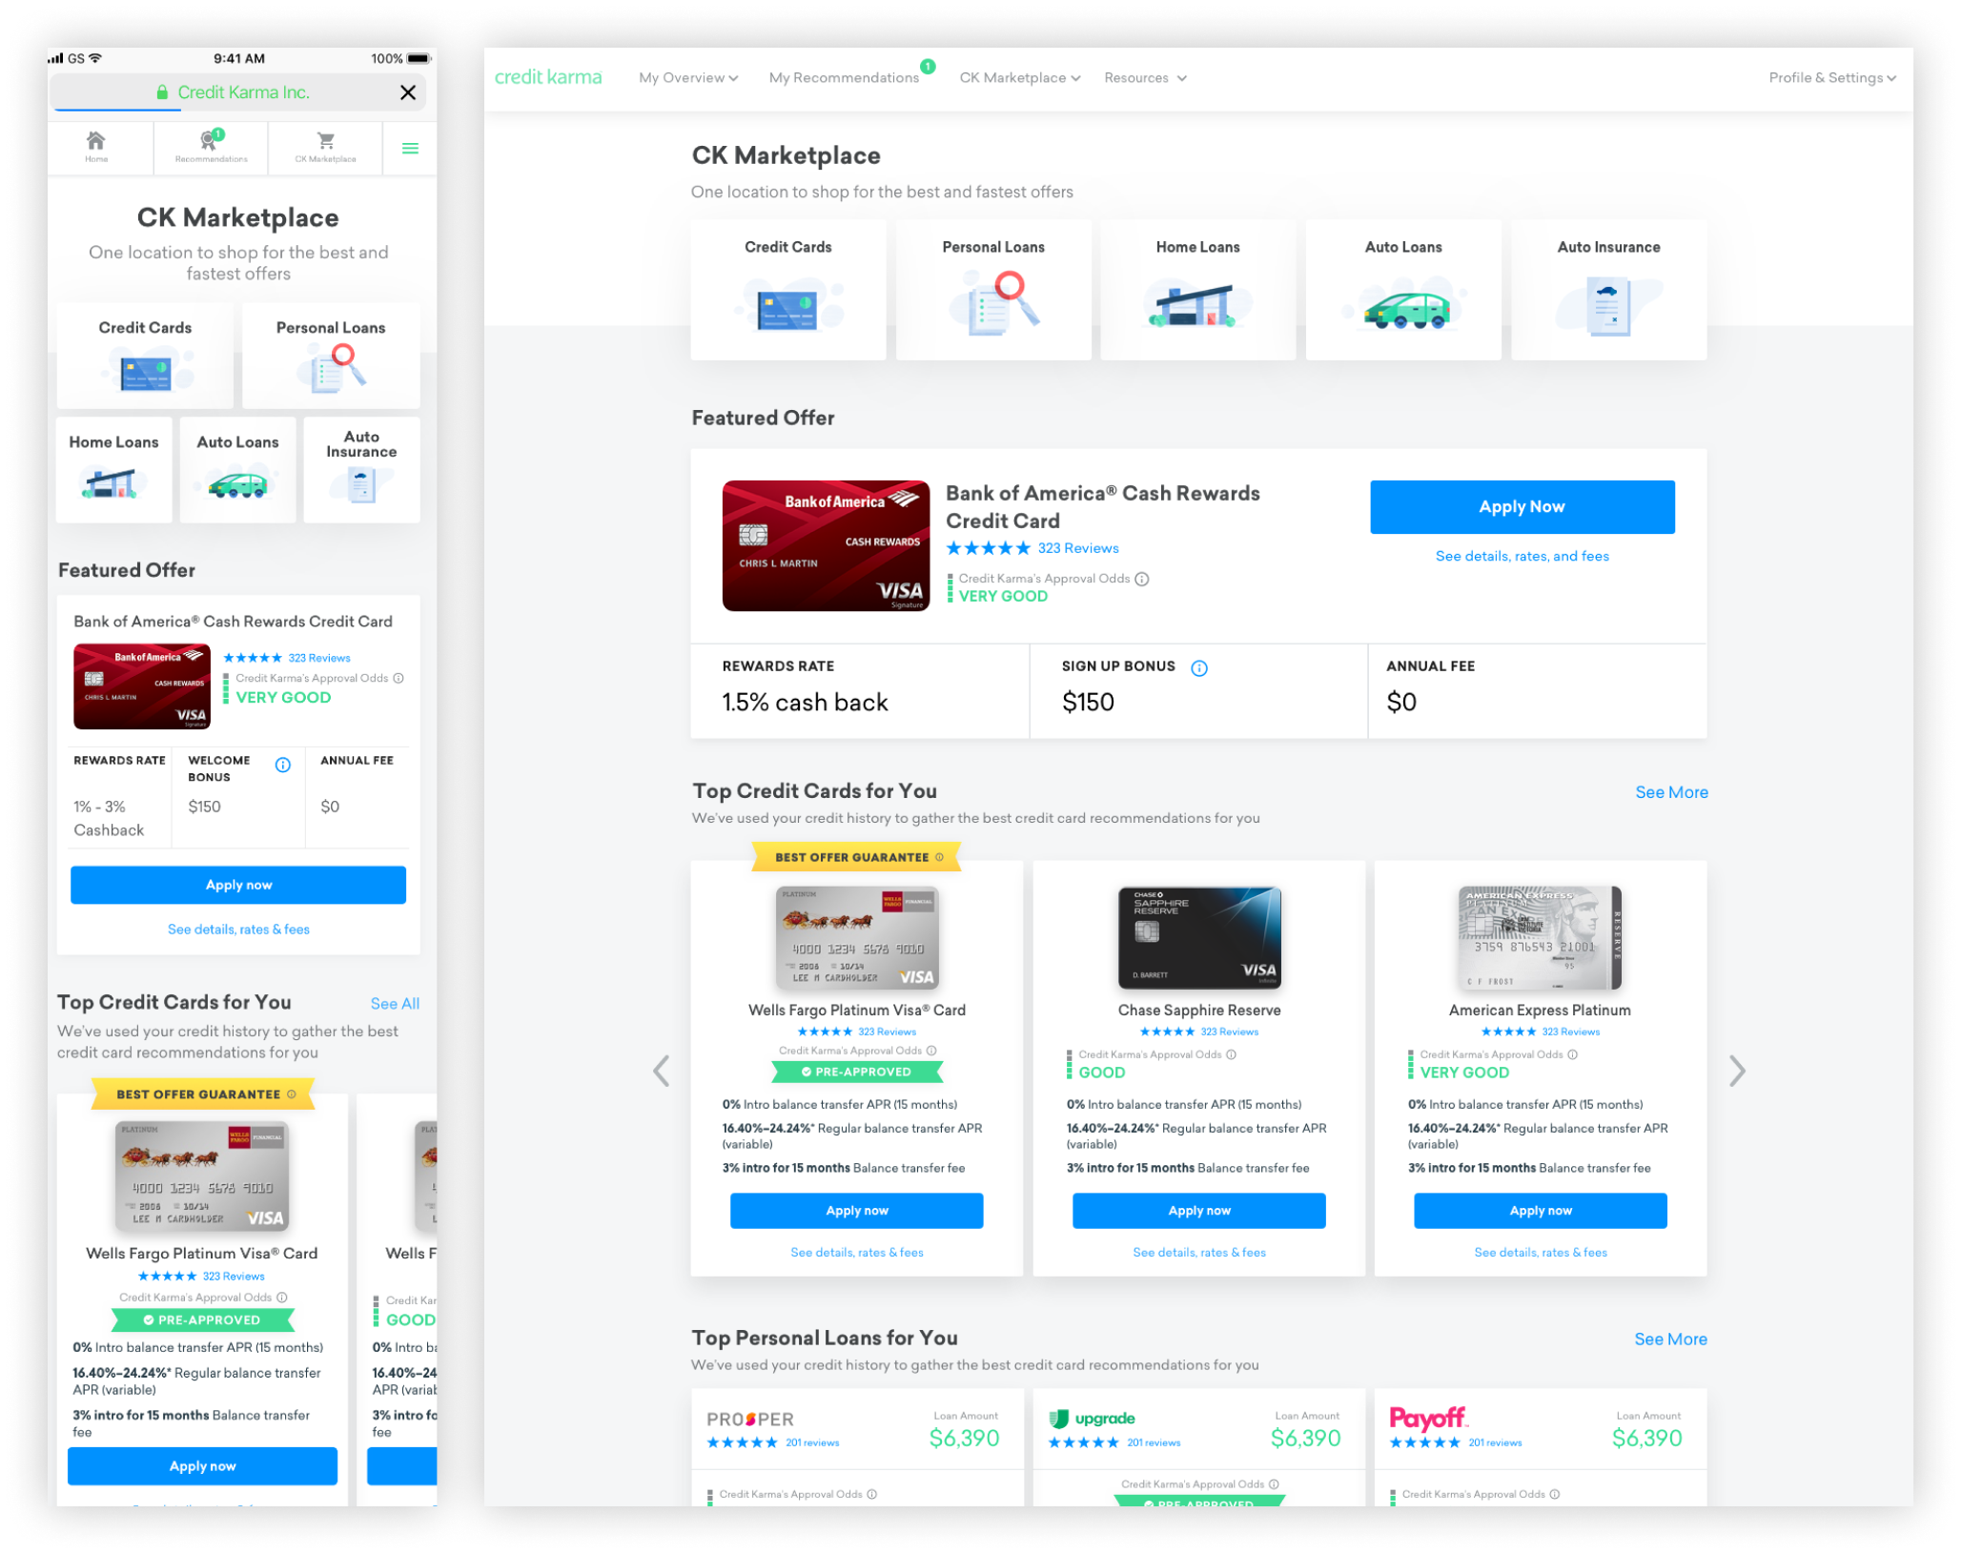The width and height of the screenshot is (1962, 1554).
Task: Expand the CK Marketplace menu
Action: pos(1019,78)
